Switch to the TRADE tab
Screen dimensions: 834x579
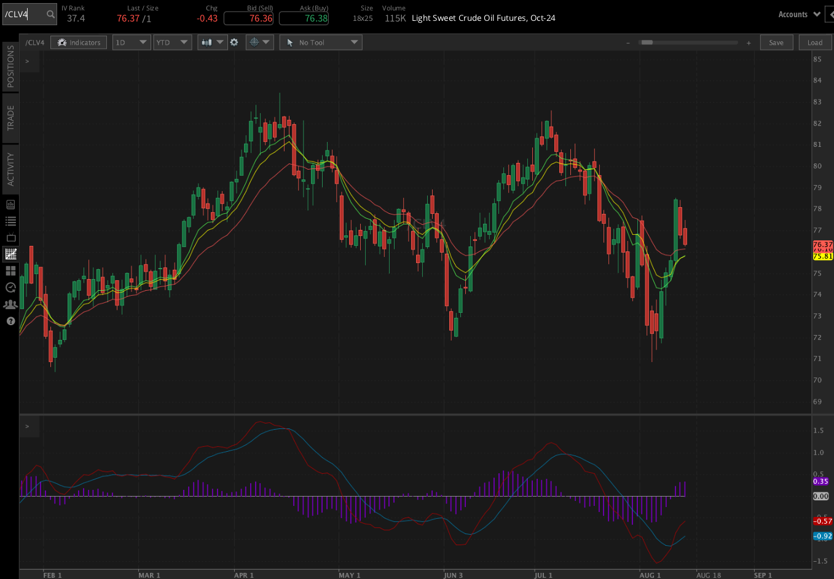point(9,117)
